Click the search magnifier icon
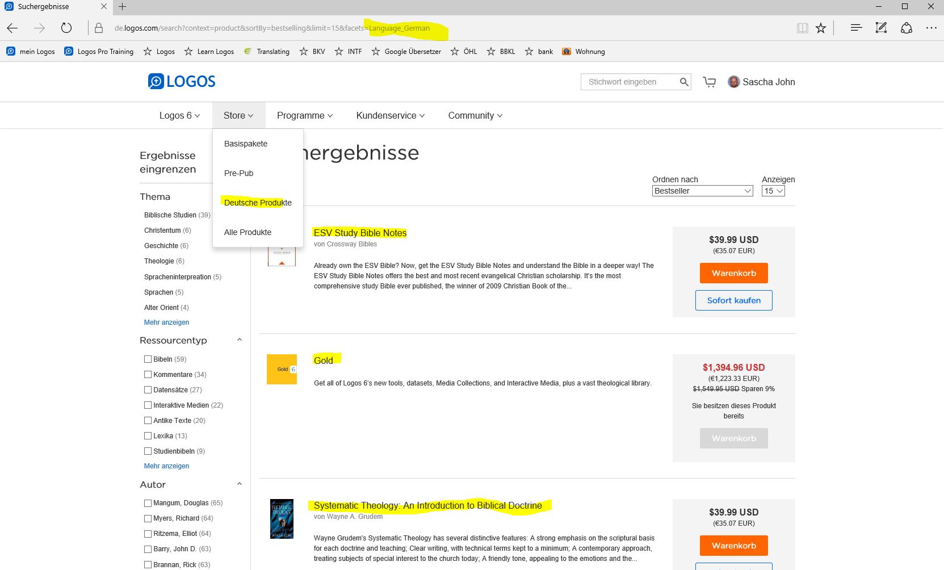The width and height of the screenshot is (944, 570). pos(684,82)
